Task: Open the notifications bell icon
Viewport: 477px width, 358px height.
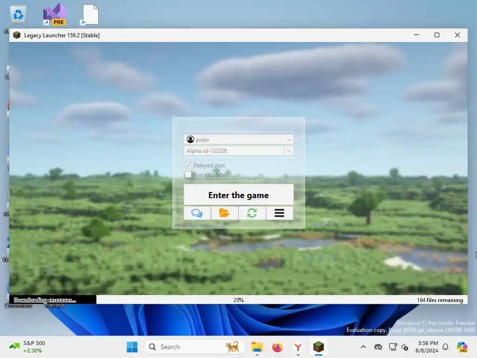Action: coord(445,347)
